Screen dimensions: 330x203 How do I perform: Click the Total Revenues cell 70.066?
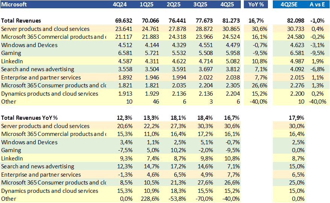pyautogui.click(x=151, y=21)
